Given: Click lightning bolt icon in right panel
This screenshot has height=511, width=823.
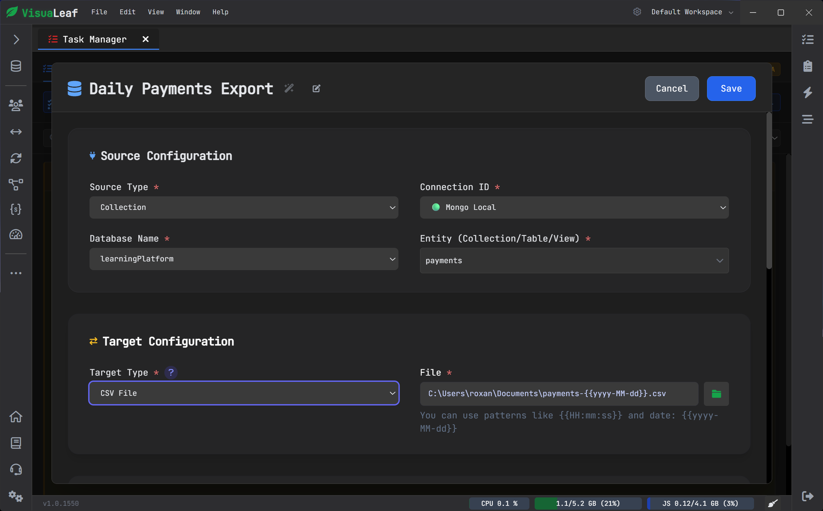Looking at the screenshot, I should click(808, 93).
